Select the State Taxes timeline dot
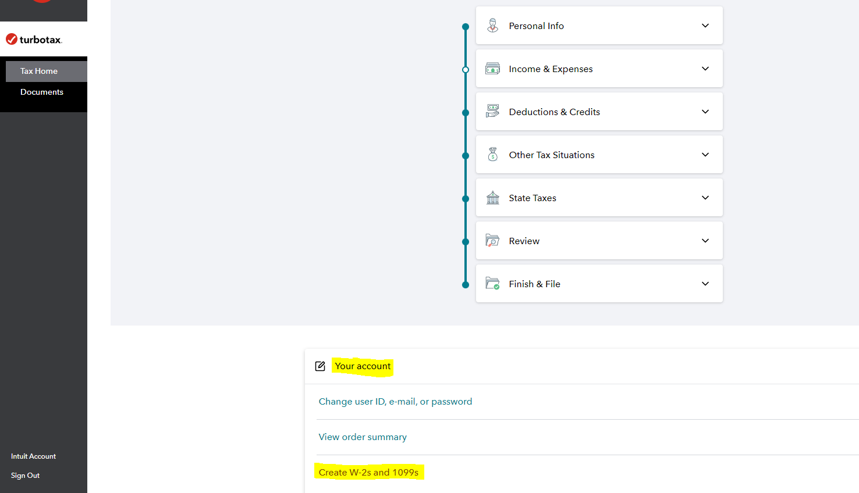This screenshot has height=493, width=859. (x=466, y=199)
